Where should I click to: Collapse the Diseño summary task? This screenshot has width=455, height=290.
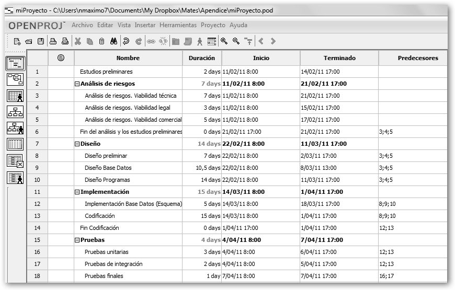click(77, 144)
